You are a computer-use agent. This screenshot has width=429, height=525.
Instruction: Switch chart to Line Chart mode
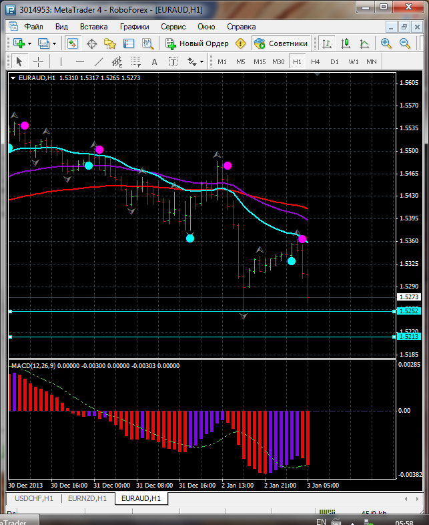coord(364,43)
